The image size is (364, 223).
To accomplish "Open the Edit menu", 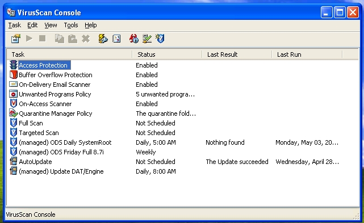I will (32, 25).
